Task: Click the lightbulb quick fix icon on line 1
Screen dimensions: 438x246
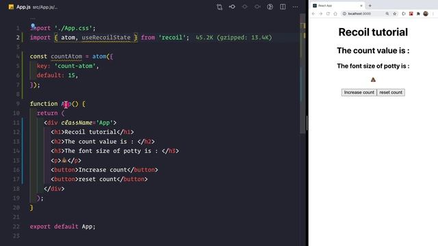Action: (x=33, y=26)
